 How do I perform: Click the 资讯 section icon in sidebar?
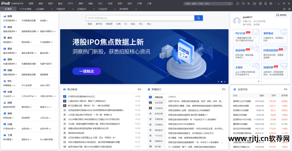click(5, 113)
